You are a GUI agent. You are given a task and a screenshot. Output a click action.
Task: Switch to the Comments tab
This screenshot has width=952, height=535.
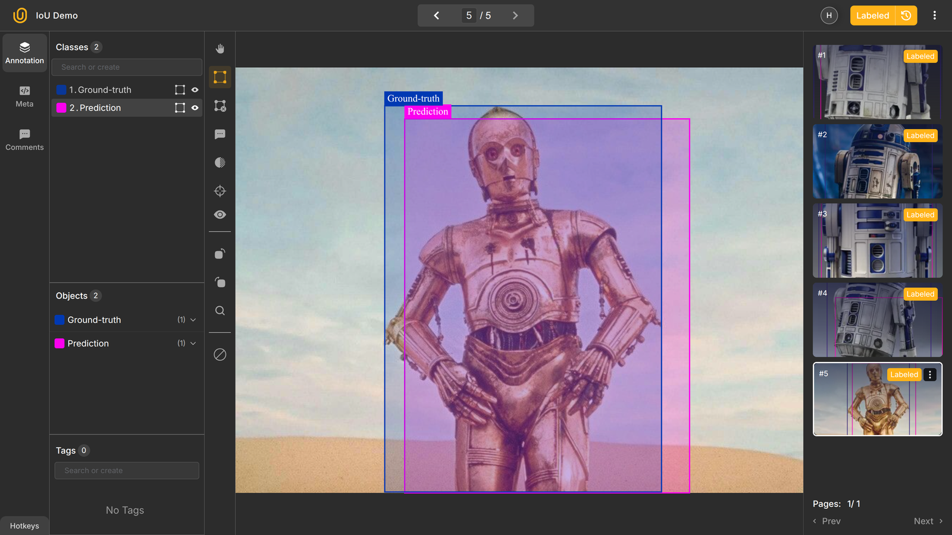(x=24, y=140)
